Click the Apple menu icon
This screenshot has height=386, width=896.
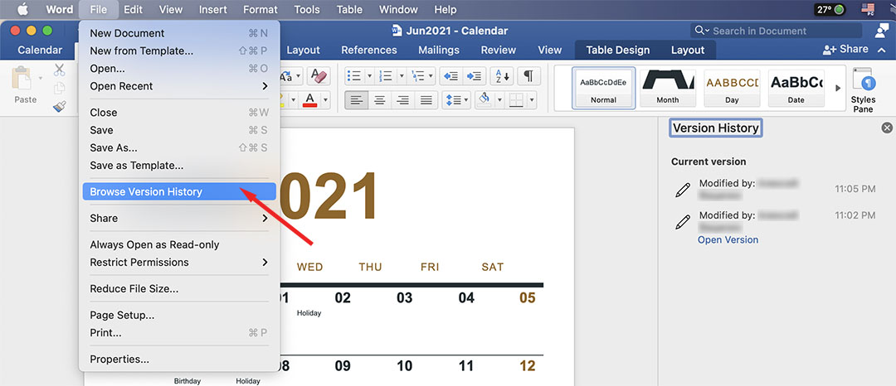pos(22,10)
